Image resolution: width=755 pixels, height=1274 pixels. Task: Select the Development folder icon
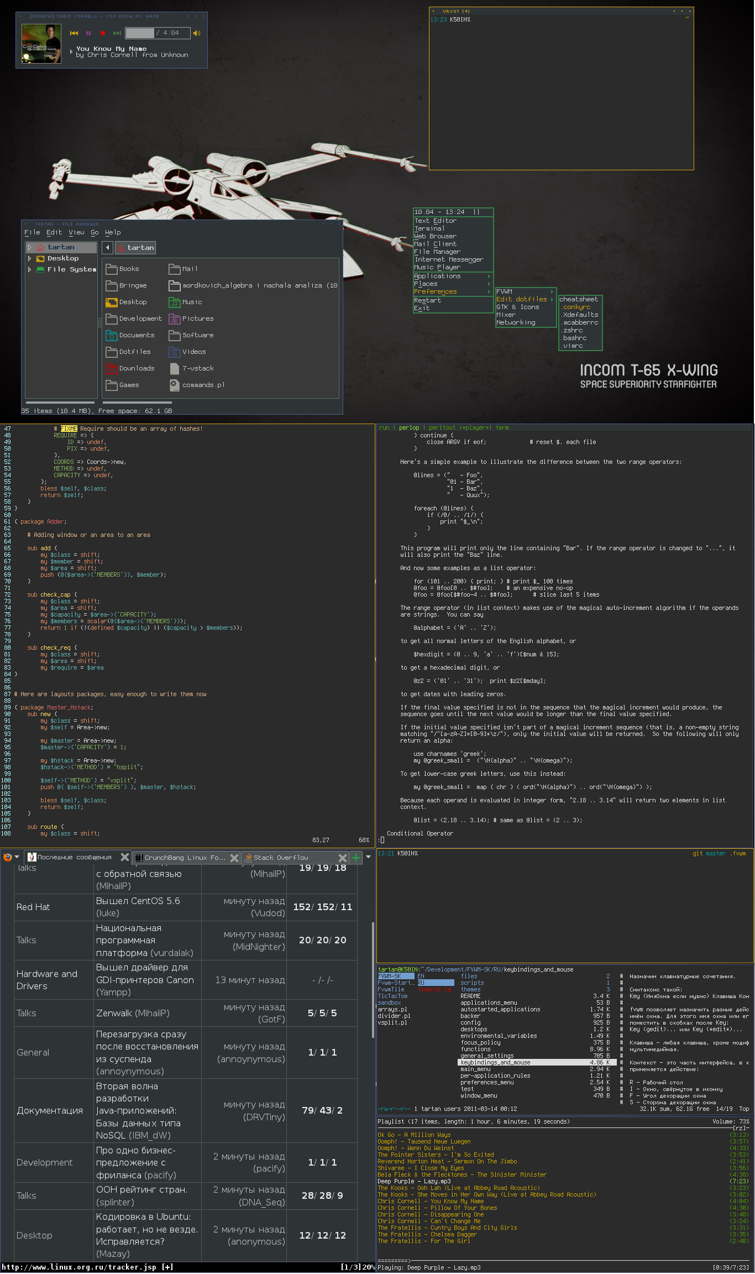click(111, 319)
